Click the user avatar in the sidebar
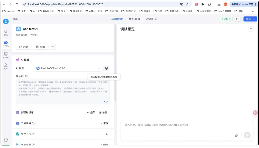 6,21
